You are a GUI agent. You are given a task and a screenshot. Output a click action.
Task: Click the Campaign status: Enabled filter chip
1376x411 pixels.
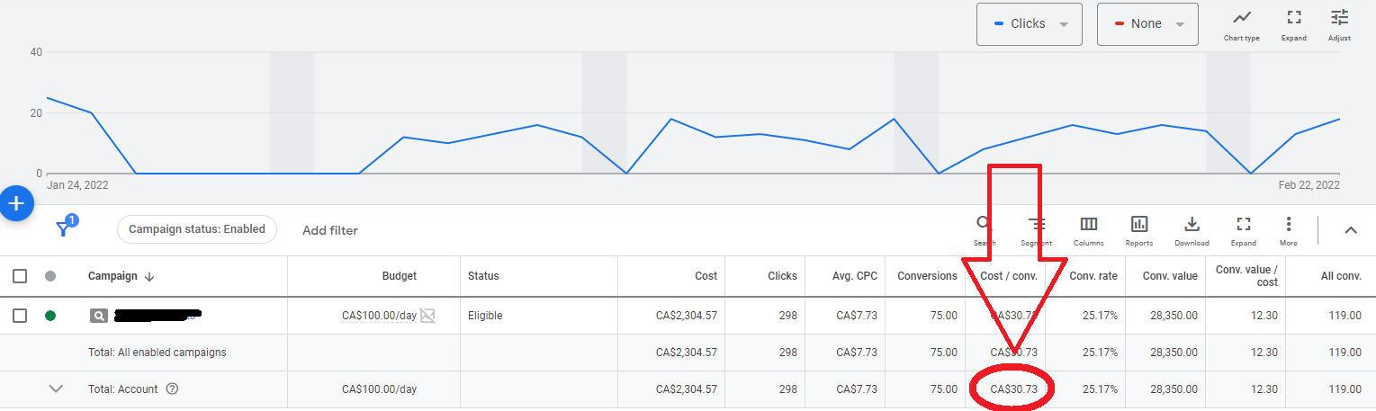coord(196,229)
